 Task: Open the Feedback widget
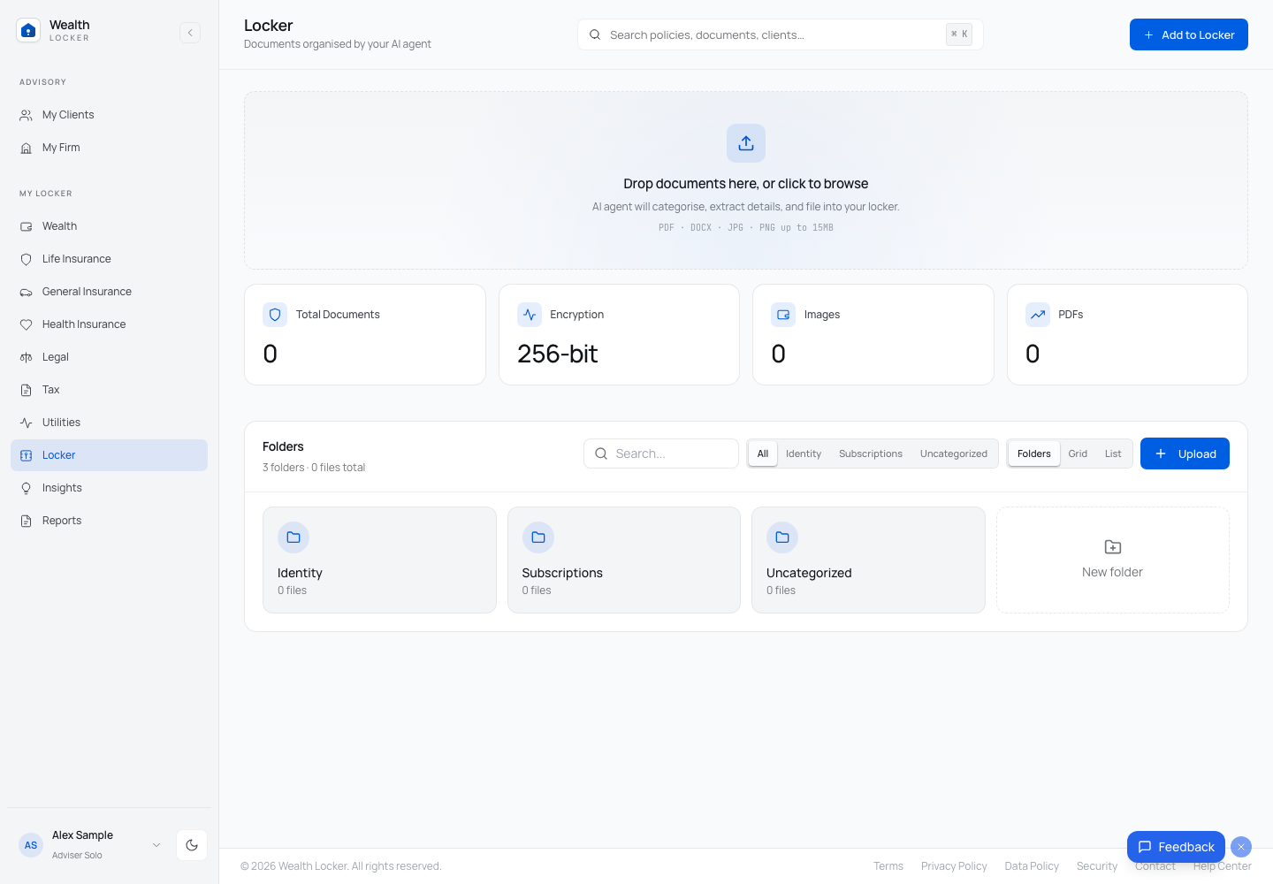pos(1176,847)
